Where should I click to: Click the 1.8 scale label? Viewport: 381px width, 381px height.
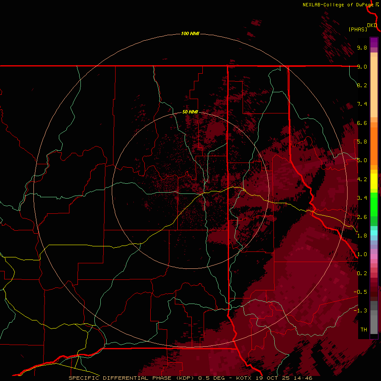[362, 236]
